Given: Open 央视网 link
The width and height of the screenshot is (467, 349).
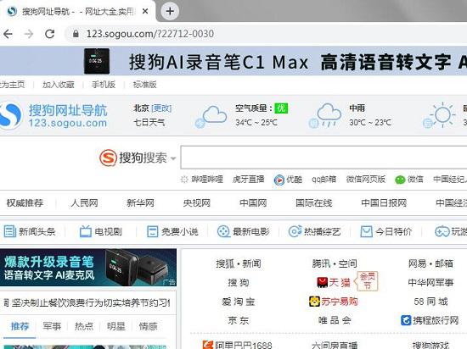Looking at the screenshot, I should 197,203.
